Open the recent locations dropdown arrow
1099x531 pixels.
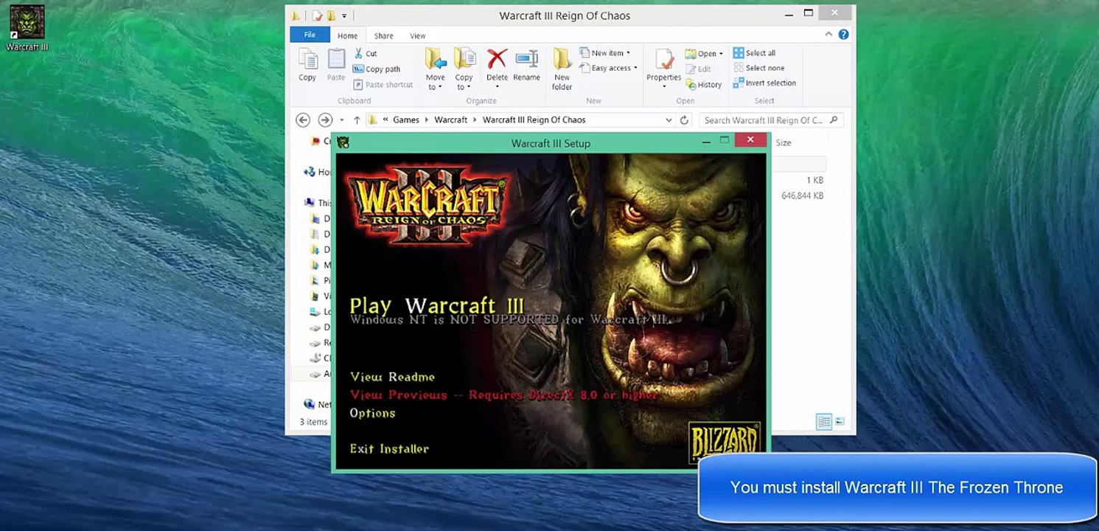(342, 120)
